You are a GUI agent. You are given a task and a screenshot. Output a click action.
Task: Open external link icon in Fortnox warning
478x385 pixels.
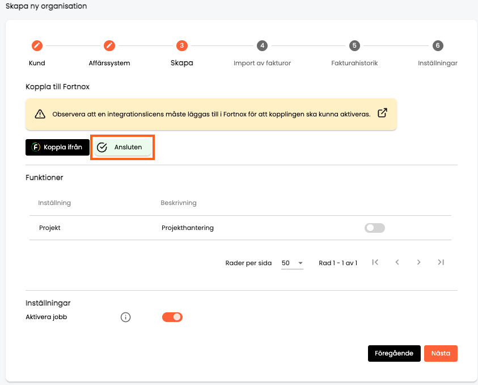tap(382, 113)
